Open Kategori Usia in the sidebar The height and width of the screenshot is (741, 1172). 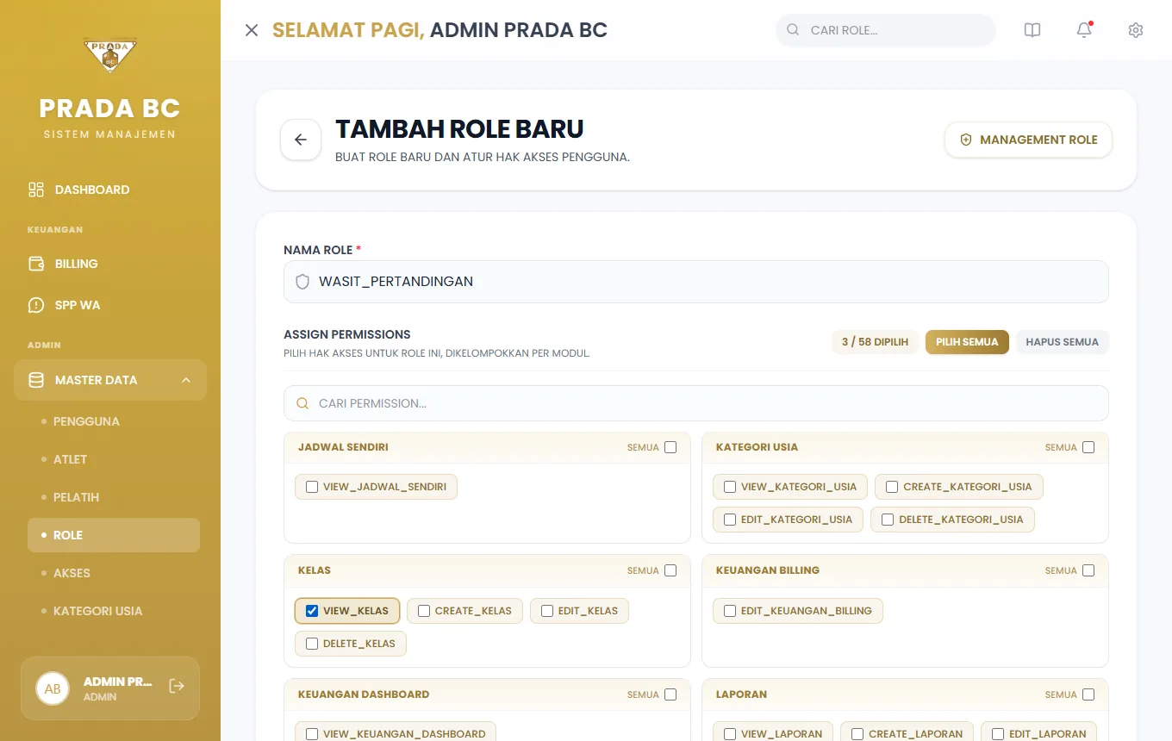pyautogui.click(x=114, y=611)
